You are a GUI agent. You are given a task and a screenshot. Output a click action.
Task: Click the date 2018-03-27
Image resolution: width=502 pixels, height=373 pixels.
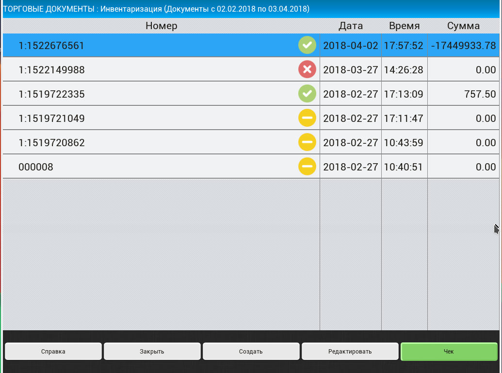(x=351, y=70)
